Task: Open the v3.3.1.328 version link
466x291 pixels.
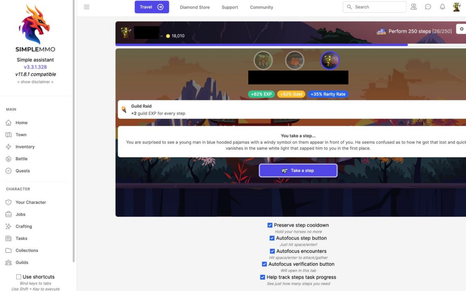Action: pyautogui.click(x=35, y=67)
